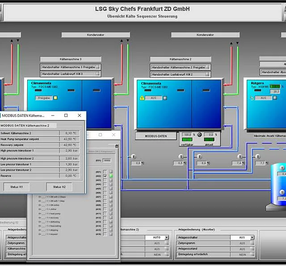This screenshot has width=286, height=266.
Task: Click the E01 value field in status popup
Action: (107, 160)
